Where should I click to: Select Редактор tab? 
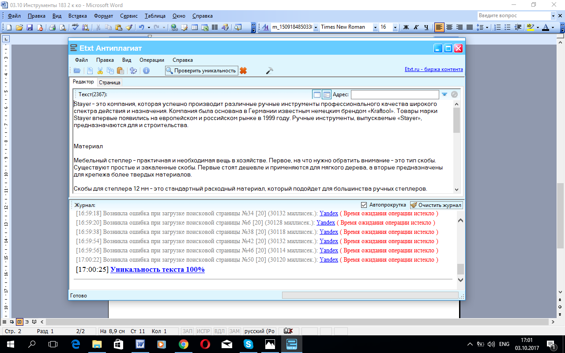point(83,82)
